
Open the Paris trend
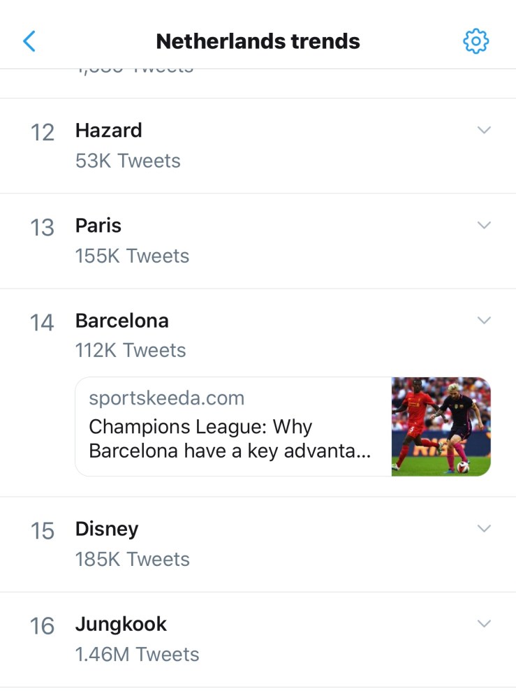click(x=98, y=226)
